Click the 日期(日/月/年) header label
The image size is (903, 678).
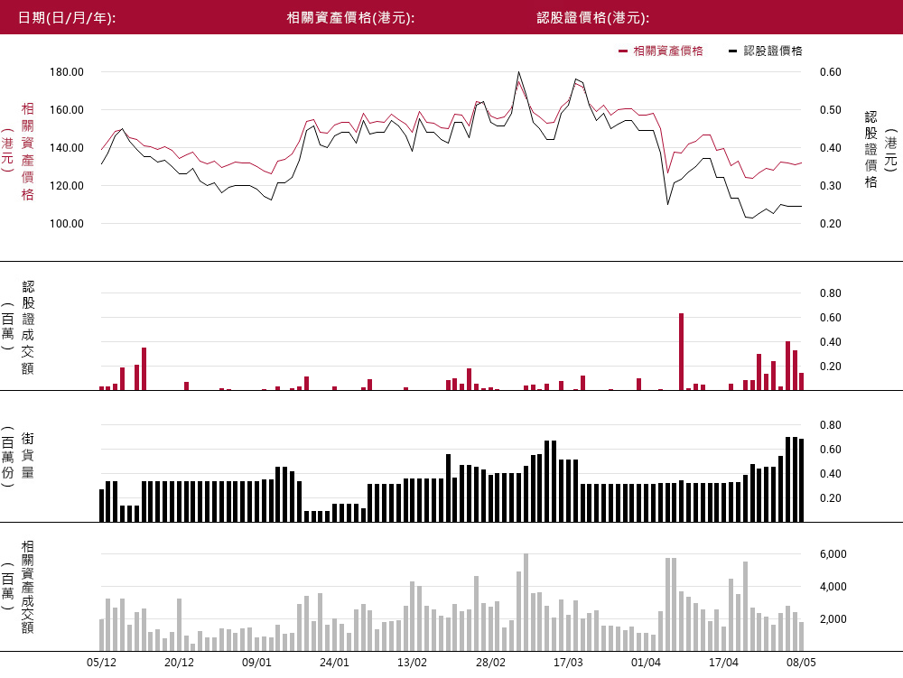[67, 17]
